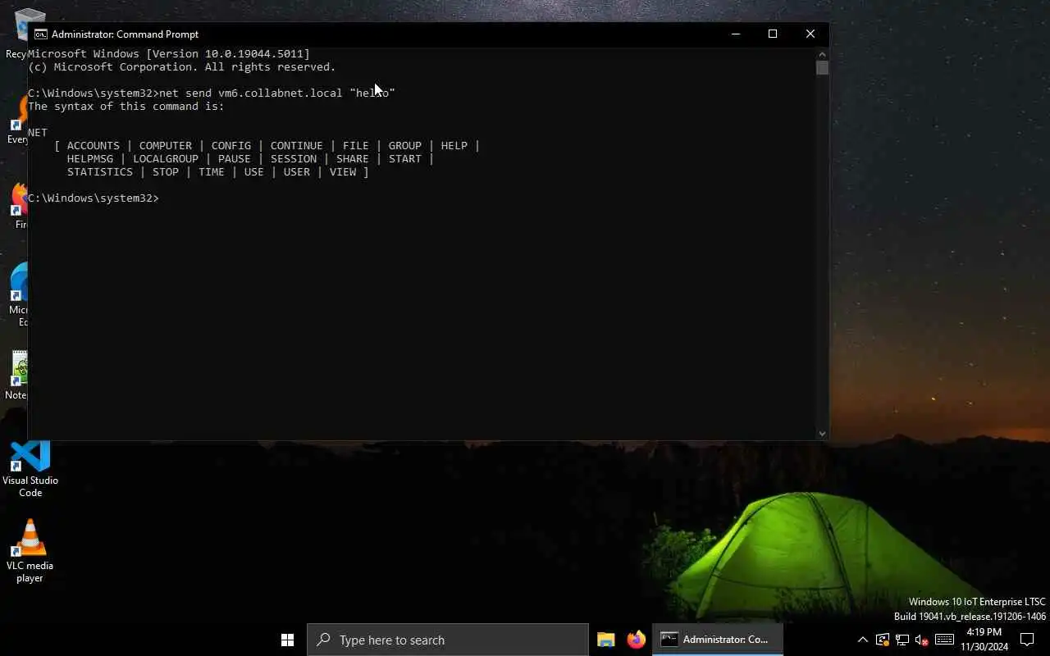Close the Command Prompt window
Screen dimensions: 1050x656
click(810, 34)
